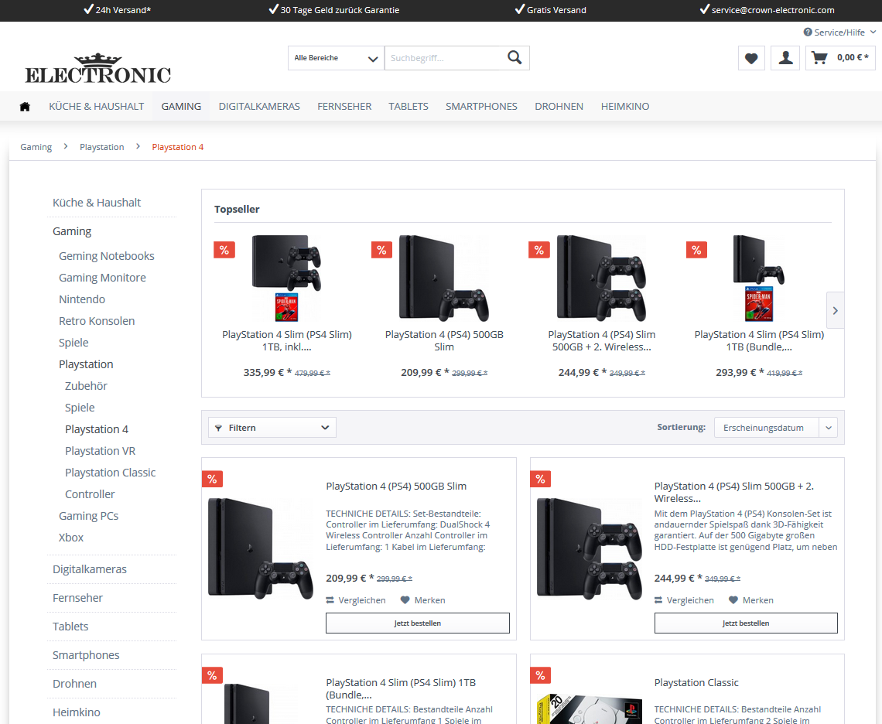The width and height of the screenshot is (882, 724).
Task: Select Controller in the sidebar
Action: point(90,494)
